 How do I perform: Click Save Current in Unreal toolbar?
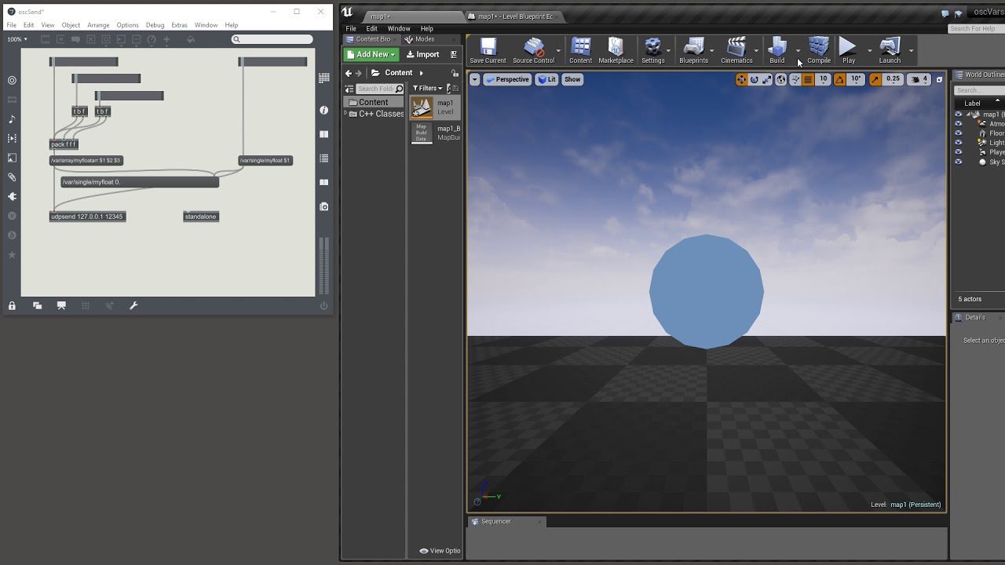tap(488, 50)
